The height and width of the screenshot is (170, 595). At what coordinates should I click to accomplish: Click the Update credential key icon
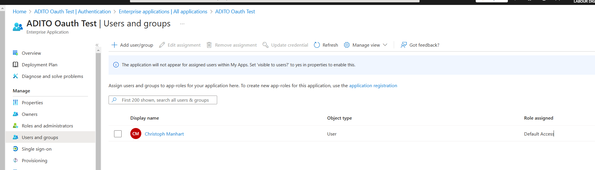pyautogui.click(x=265, y=45)
